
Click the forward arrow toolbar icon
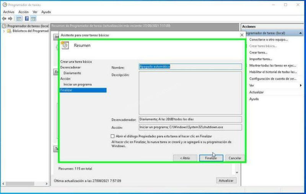coord(10,19)
